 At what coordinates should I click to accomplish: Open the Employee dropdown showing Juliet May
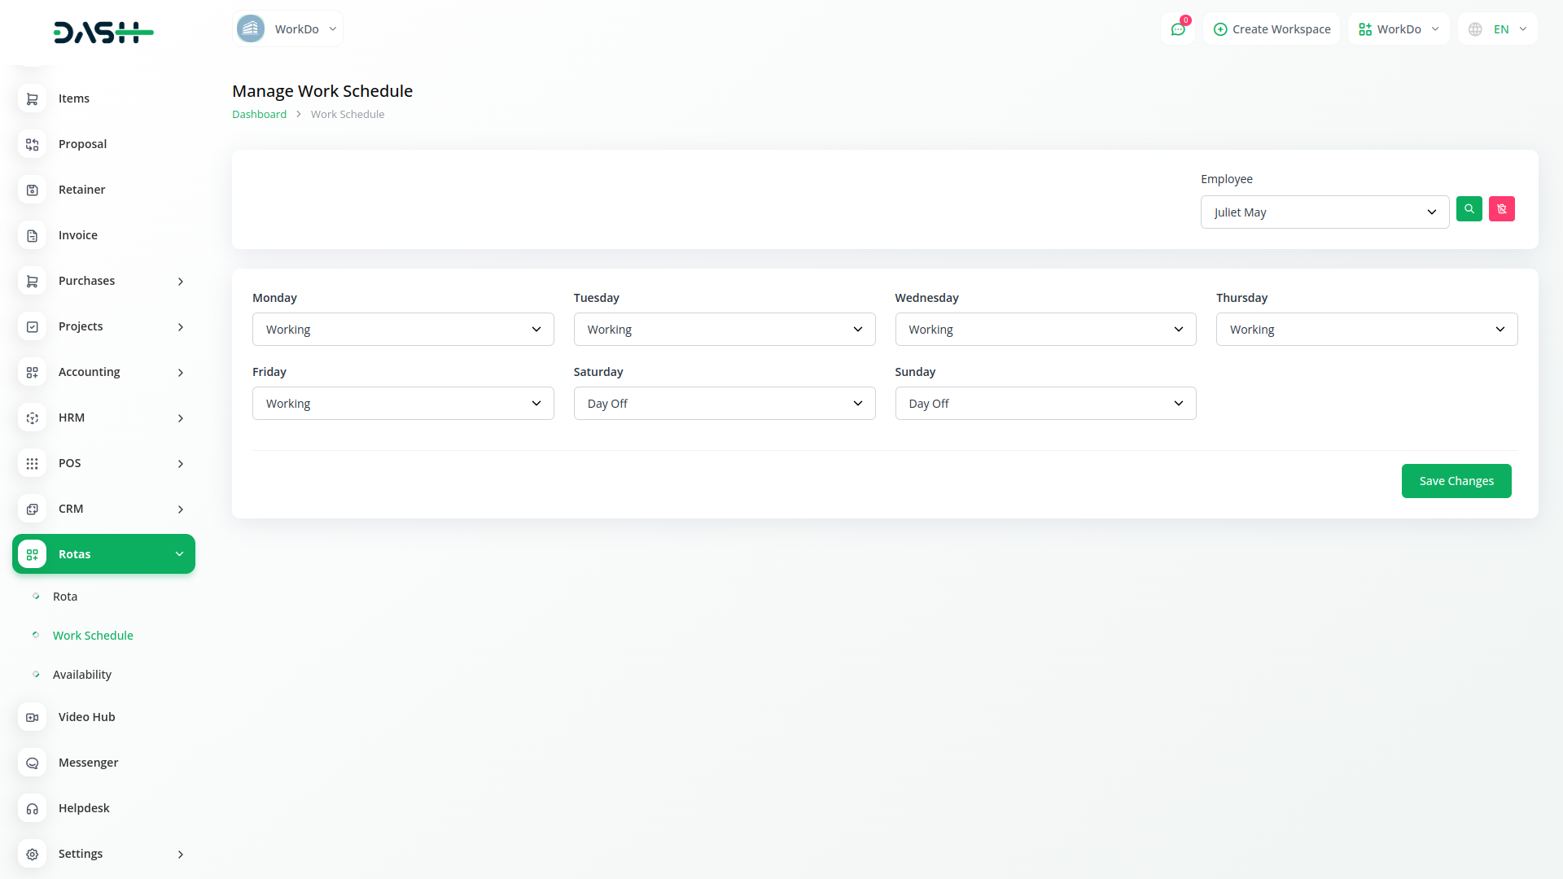(x=1324, y=212)
